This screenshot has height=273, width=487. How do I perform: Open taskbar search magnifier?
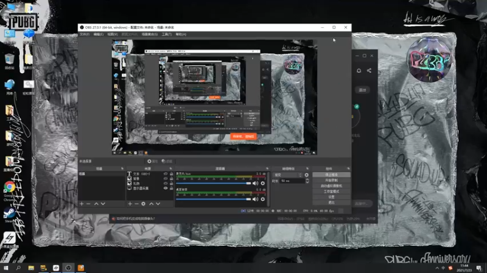[18, 268]
